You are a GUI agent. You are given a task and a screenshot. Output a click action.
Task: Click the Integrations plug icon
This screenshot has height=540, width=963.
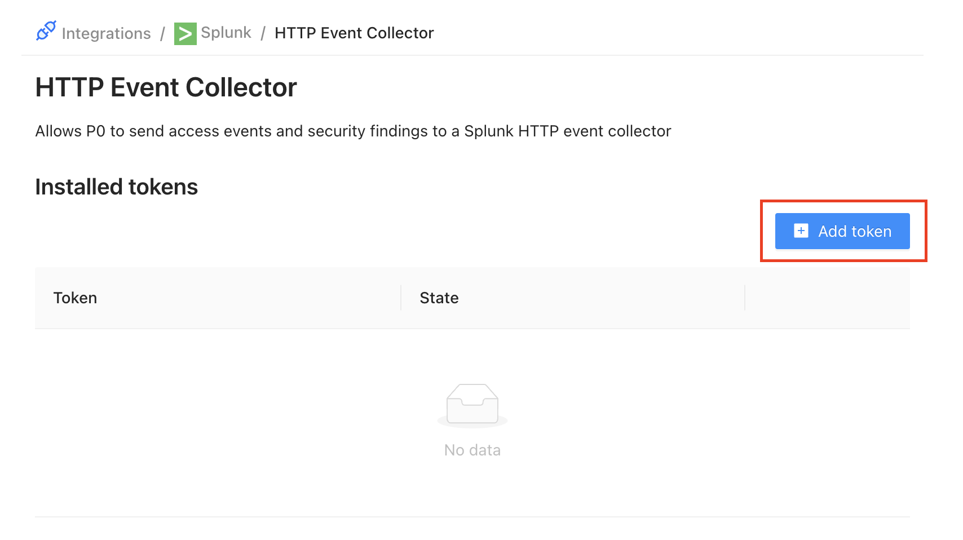(x=46, y=31)
